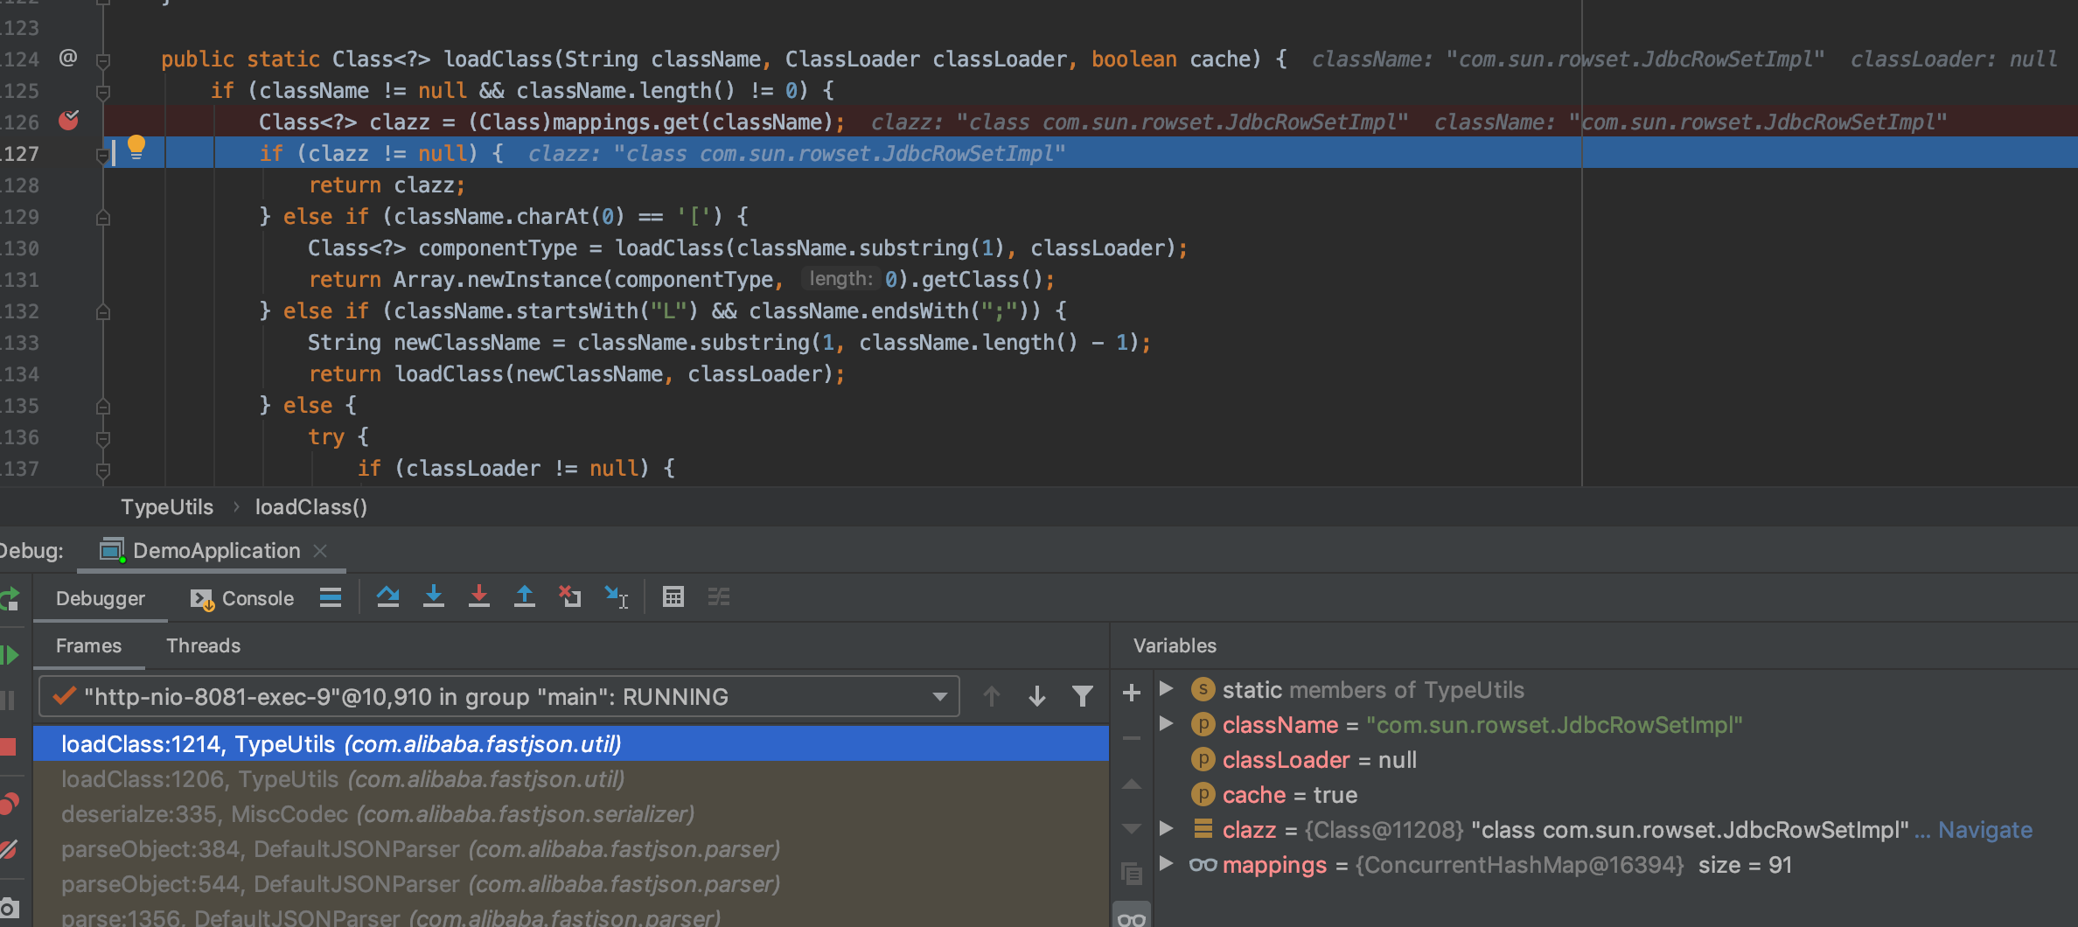
Task: Open the Evaluate Expression calculator icon
Action: pyautogui.click(x=673, y=597)
